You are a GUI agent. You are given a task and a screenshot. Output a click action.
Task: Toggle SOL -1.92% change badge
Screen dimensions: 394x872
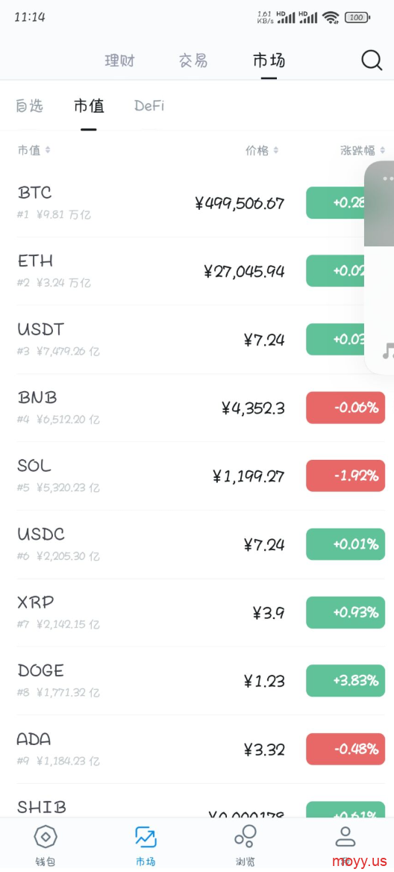(x=345, y=476)
